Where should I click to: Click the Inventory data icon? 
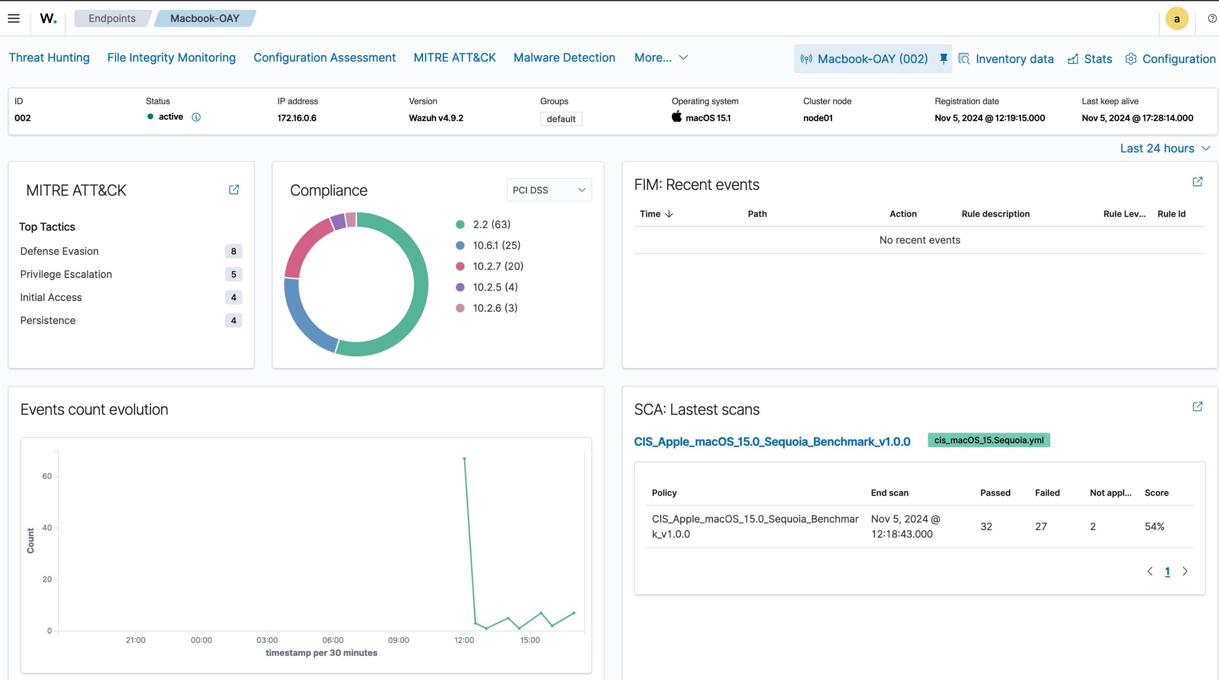tap(964, 59)
